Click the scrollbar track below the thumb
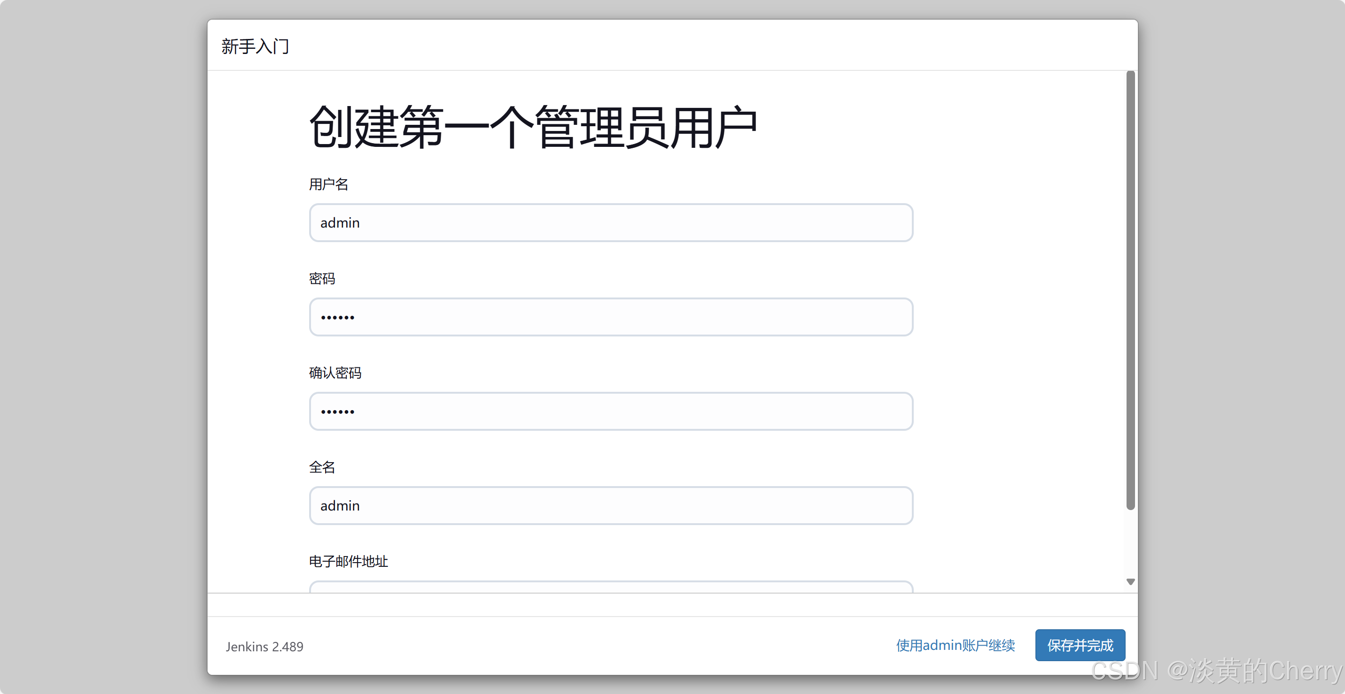 [1130, 542]
